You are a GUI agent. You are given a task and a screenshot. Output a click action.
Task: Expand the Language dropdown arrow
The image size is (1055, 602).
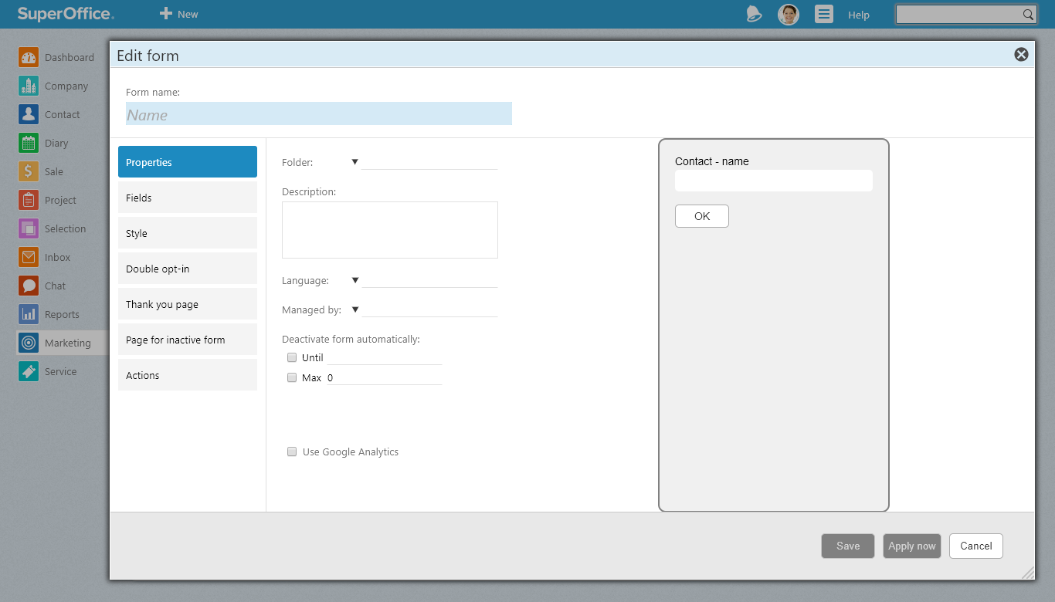tap(355, 280)
